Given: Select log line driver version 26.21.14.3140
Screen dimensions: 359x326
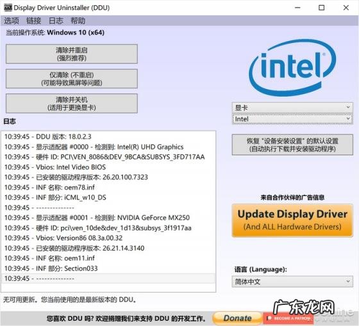Looking at the screenshot, I should [108, 248].
